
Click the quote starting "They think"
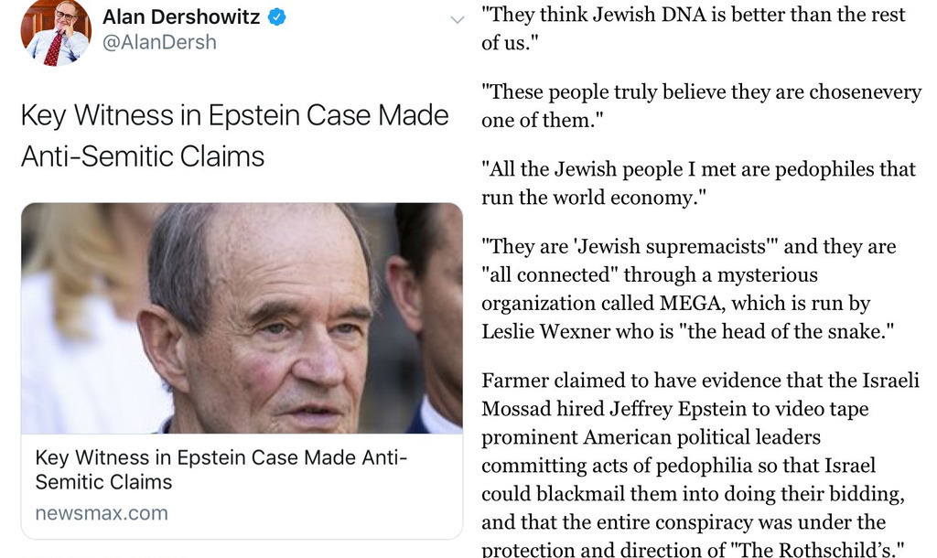click(x=693, y=28)
